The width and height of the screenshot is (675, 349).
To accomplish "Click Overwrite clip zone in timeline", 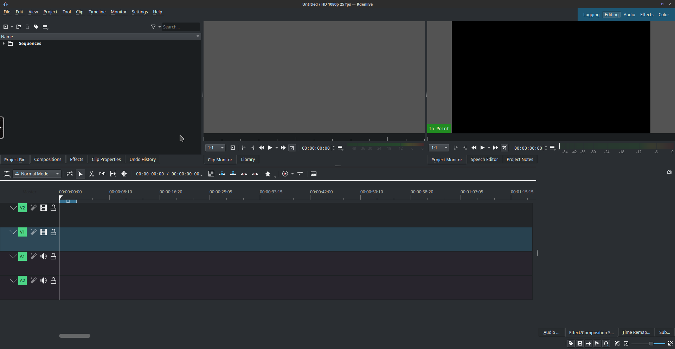I will click(x=233, y=174).
